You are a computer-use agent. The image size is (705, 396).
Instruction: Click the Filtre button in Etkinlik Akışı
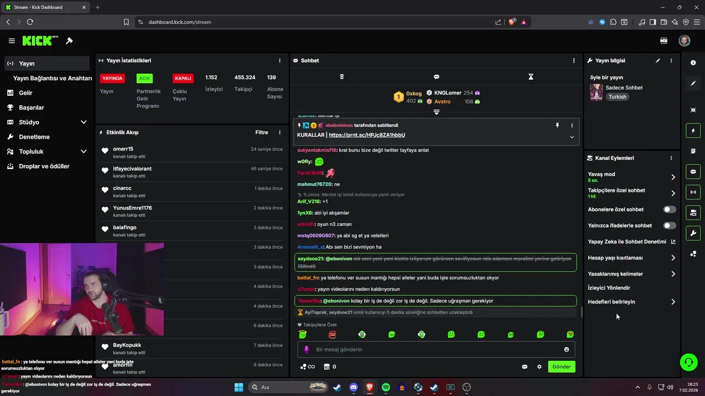pos(262,133)
